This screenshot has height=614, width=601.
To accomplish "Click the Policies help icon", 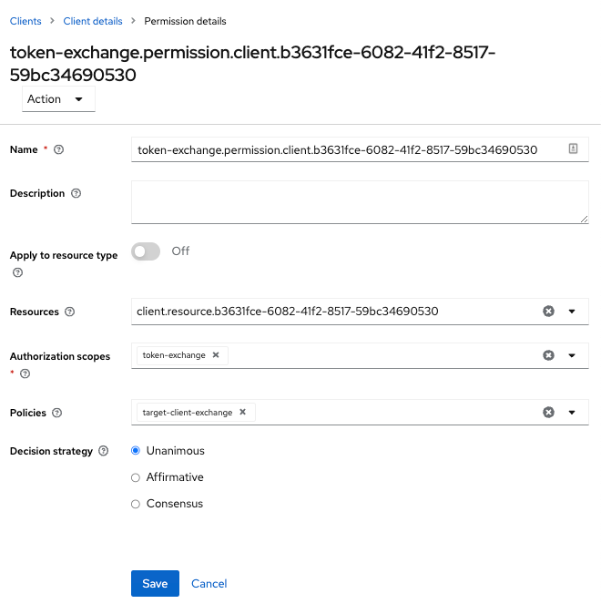I will point(57,413).
